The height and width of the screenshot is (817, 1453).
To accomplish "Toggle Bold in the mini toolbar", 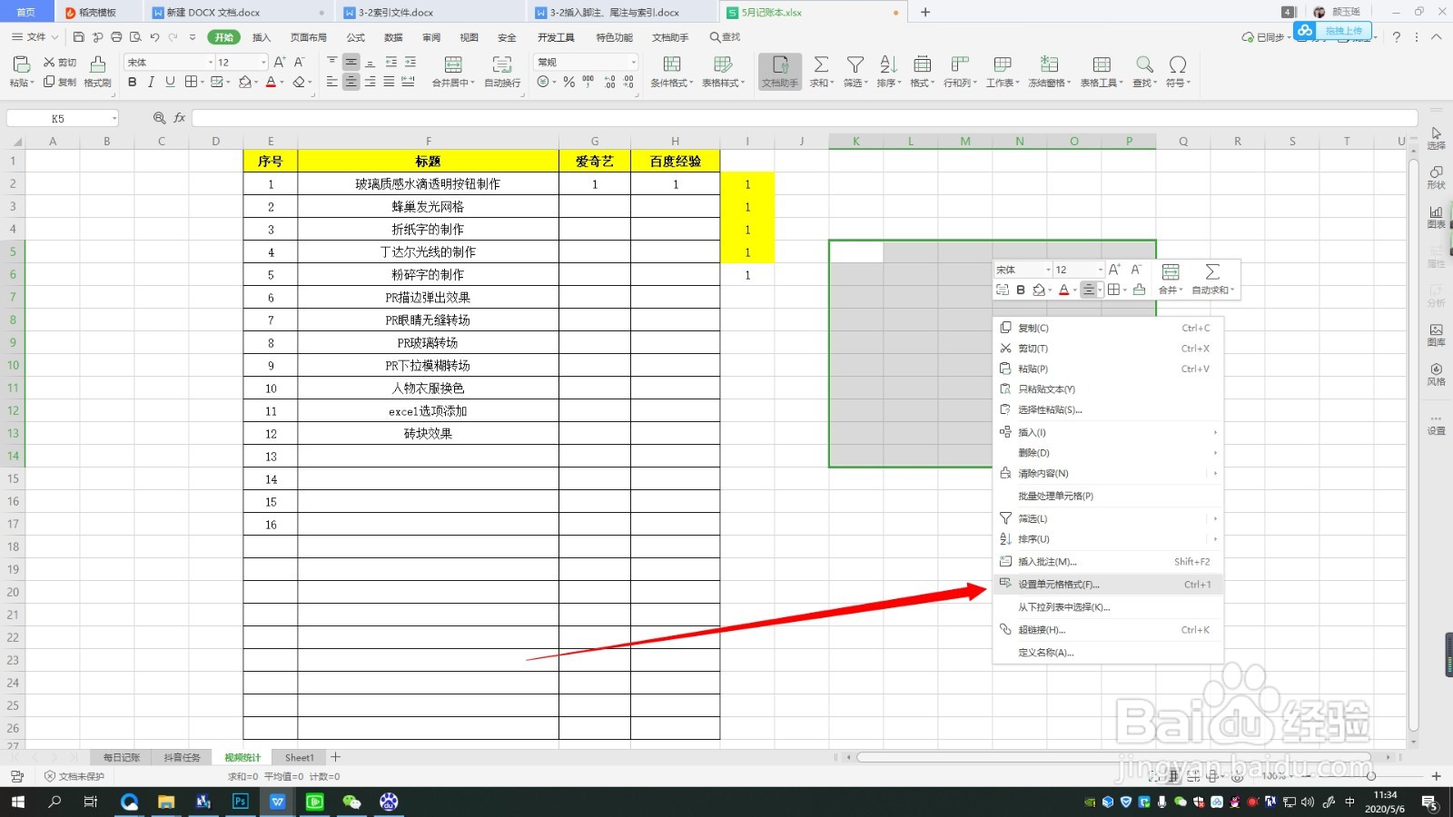I will (x=1021, y=290).
